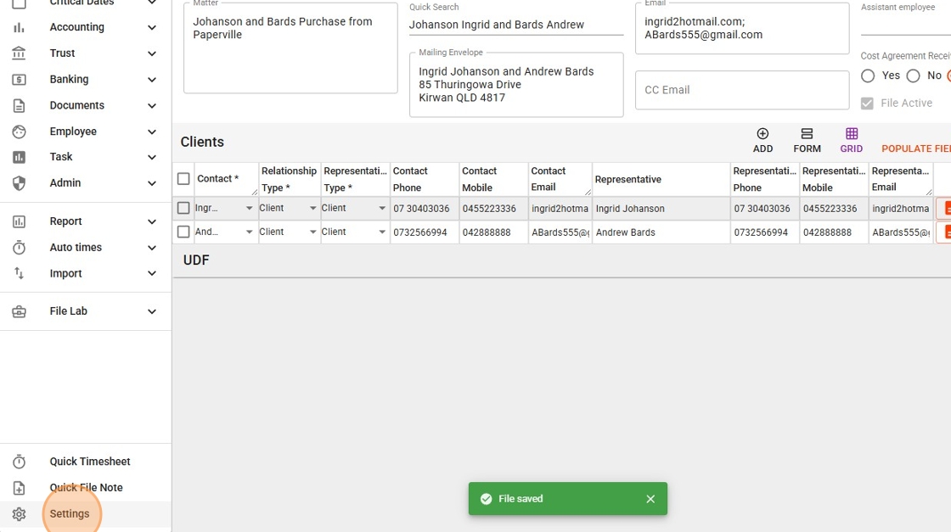The width and height of the screenshot is (951, 532).
Task: Click POPULATE FIELDS button
Action: 915,148
